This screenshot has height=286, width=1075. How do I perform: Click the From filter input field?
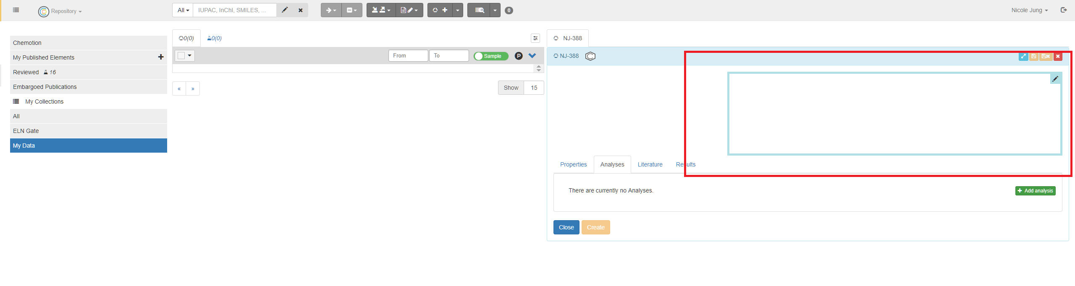408,55
